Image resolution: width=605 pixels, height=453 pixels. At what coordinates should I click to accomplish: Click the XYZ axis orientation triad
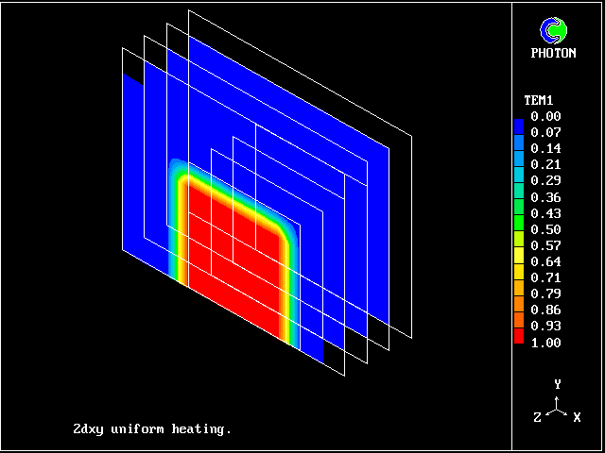pos(558,408)
